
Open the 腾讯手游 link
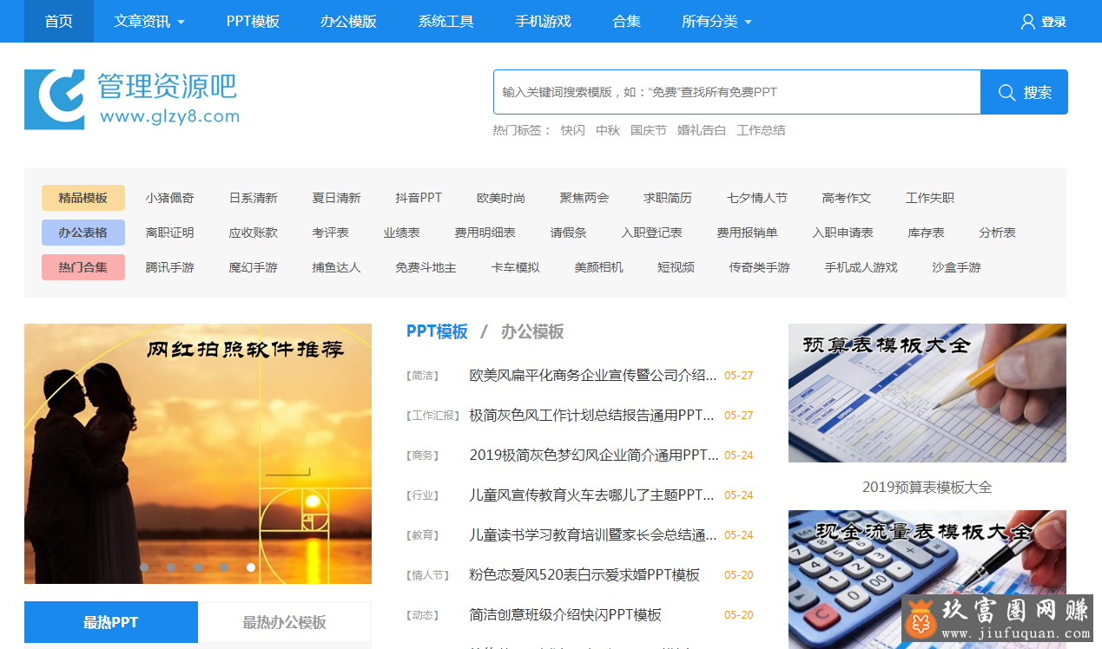(169, 267)
